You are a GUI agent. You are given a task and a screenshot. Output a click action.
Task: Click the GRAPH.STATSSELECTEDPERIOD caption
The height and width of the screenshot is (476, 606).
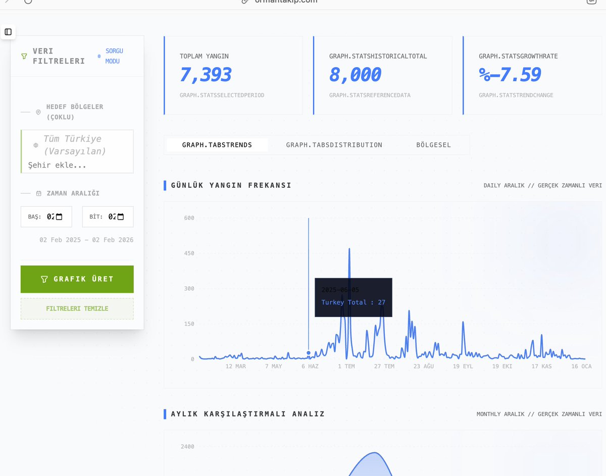coord(222,95)
